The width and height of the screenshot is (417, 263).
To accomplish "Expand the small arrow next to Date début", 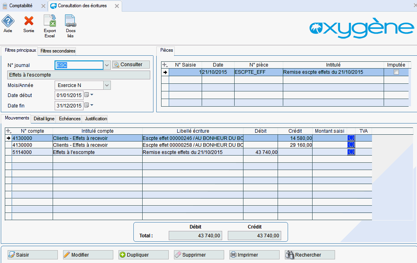I will pos(92,95).
